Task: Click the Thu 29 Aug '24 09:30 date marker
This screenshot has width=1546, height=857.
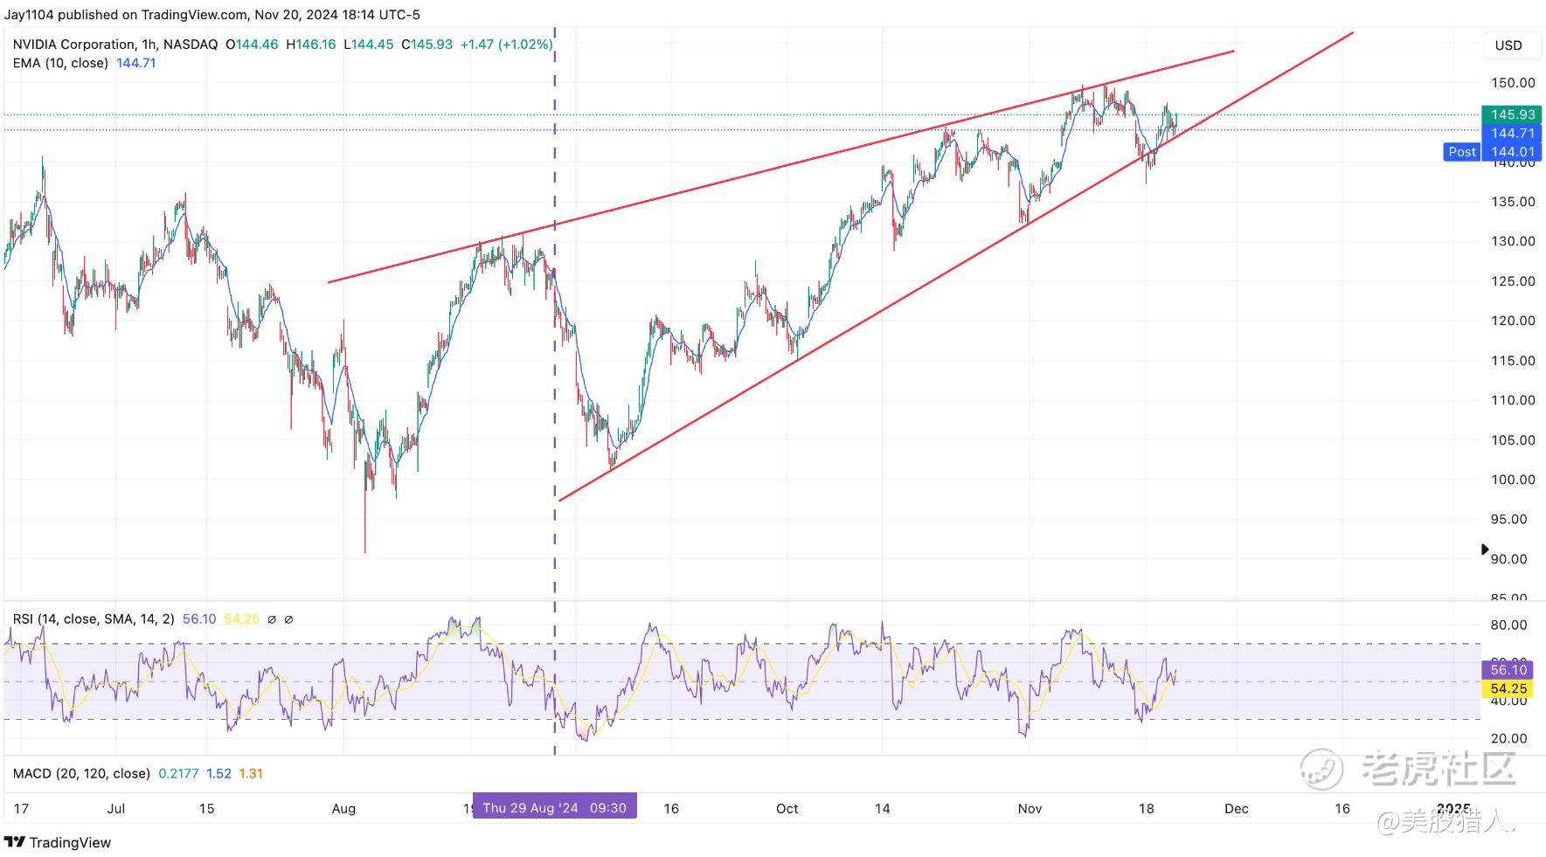Action: click(x=555, y=807)
